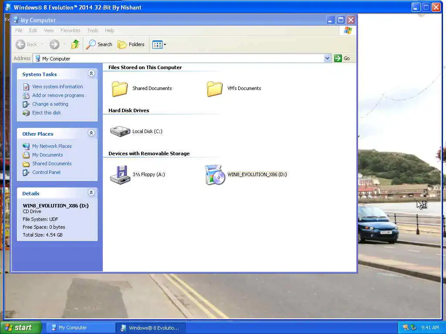Viewport: 446px width, 334px height.
Task: Click the Address bar field
Action: 182,59
